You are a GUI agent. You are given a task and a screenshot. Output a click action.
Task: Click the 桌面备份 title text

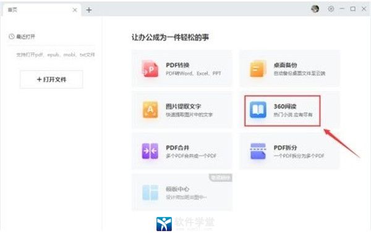pyautogui.click(x=285, y=65)
